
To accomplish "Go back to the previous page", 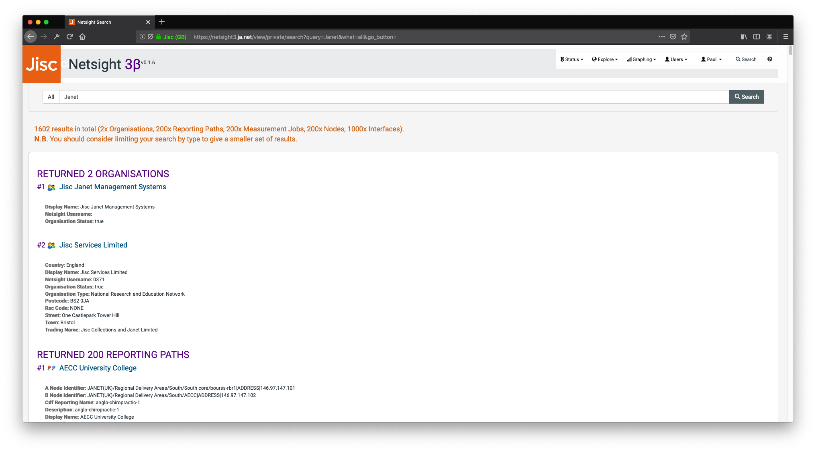I will click(31, 37).
